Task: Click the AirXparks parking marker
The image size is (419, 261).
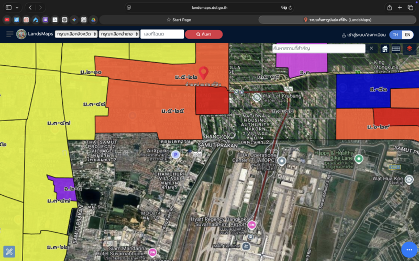Action: (x=176, y=154)
